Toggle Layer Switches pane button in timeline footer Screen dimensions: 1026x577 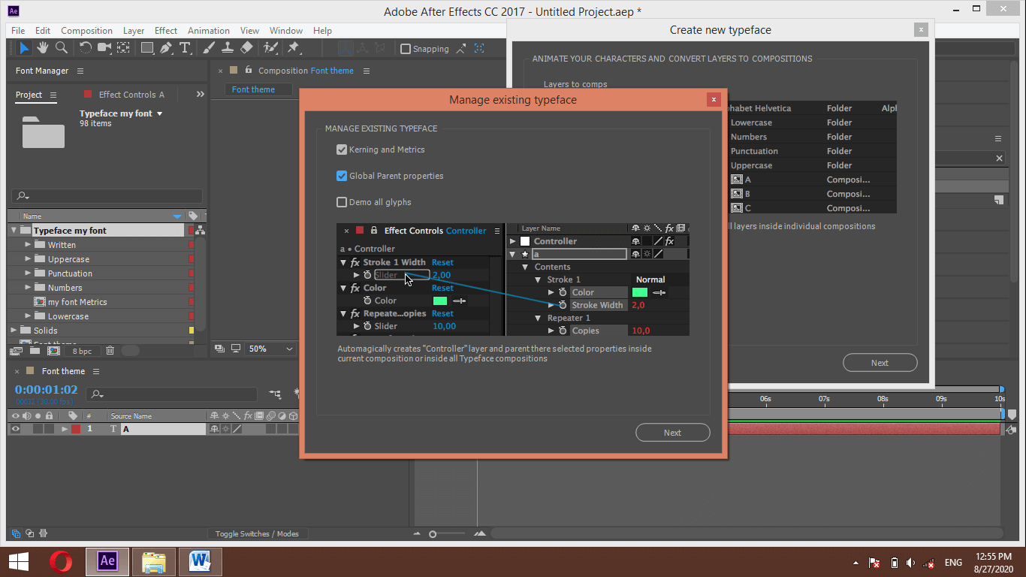point(17,533)
